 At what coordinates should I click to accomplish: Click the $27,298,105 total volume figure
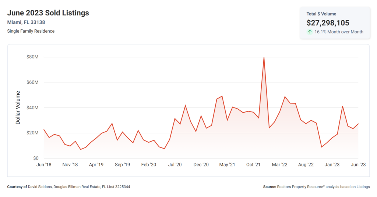328,23
